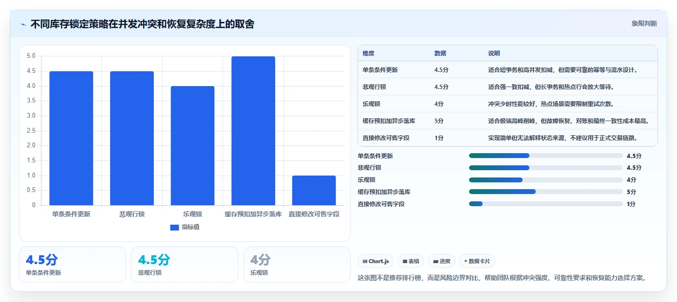
Task: Click the footer note starting 这张图不是推荐排行榜
Action: click(502, 278)
